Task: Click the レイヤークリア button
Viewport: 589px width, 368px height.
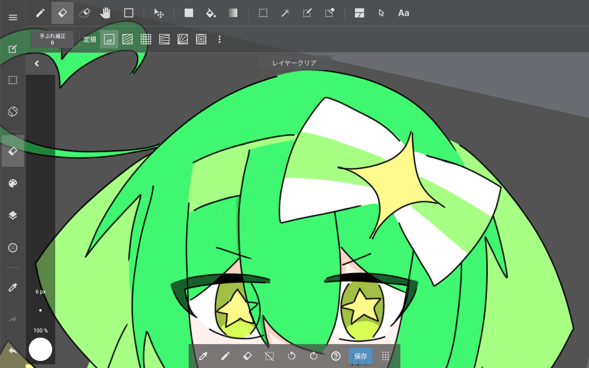Action: tap(294, 63)
